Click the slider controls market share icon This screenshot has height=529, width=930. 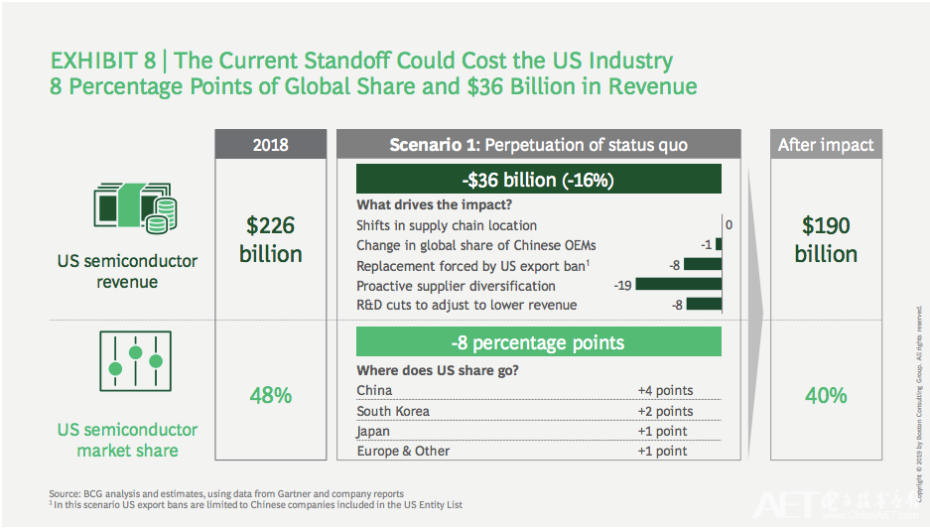(x=135, y=361)
